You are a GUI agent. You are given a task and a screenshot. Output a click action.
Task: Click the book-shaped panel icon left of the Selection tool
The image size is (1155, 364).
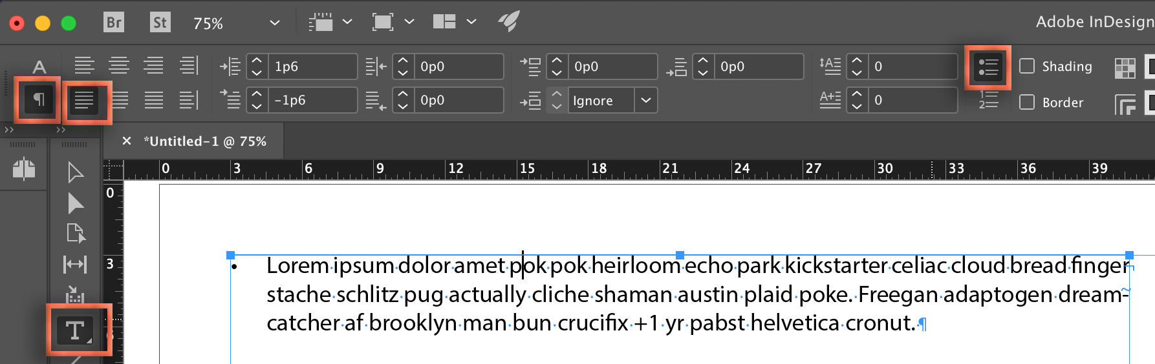click(24, 169)
